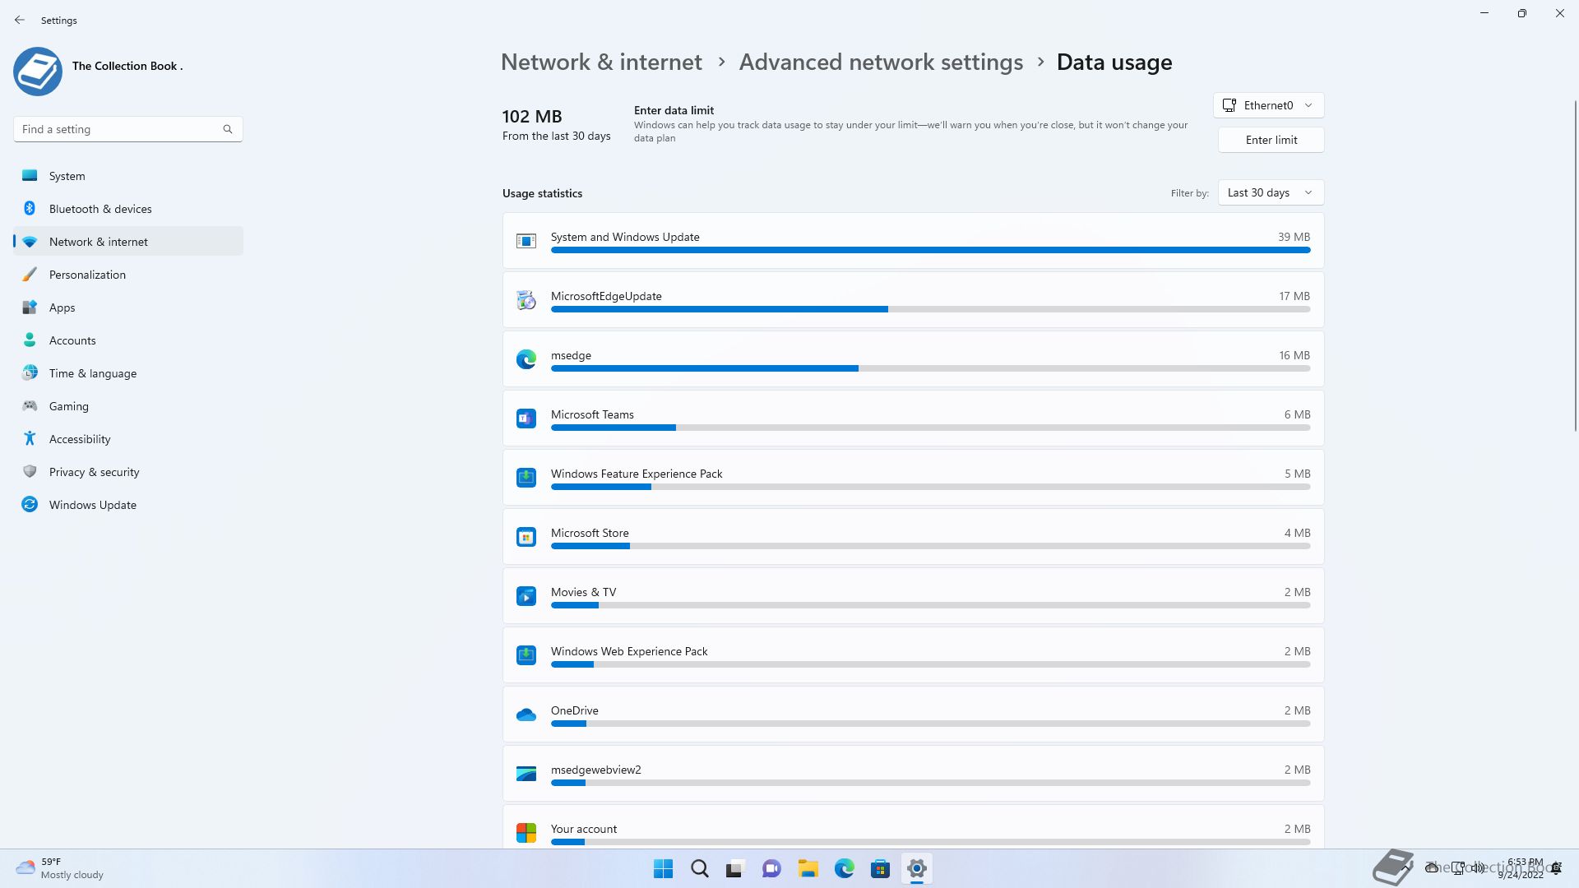Viewport: 1579px width, 888px height.
Task: Click the Enter limit button
Action: point(1271,140)
